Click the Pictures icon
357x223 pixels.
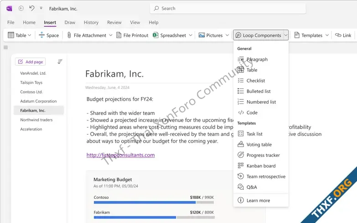202,35
